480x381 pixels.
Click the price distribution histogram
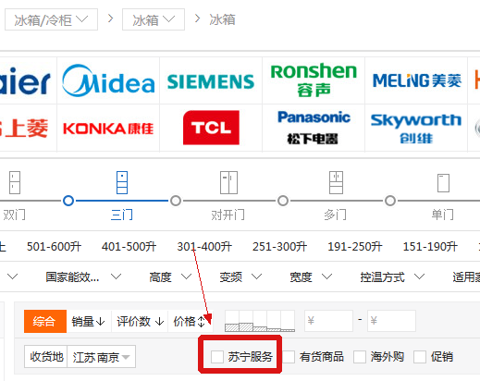tap(260, 321)
